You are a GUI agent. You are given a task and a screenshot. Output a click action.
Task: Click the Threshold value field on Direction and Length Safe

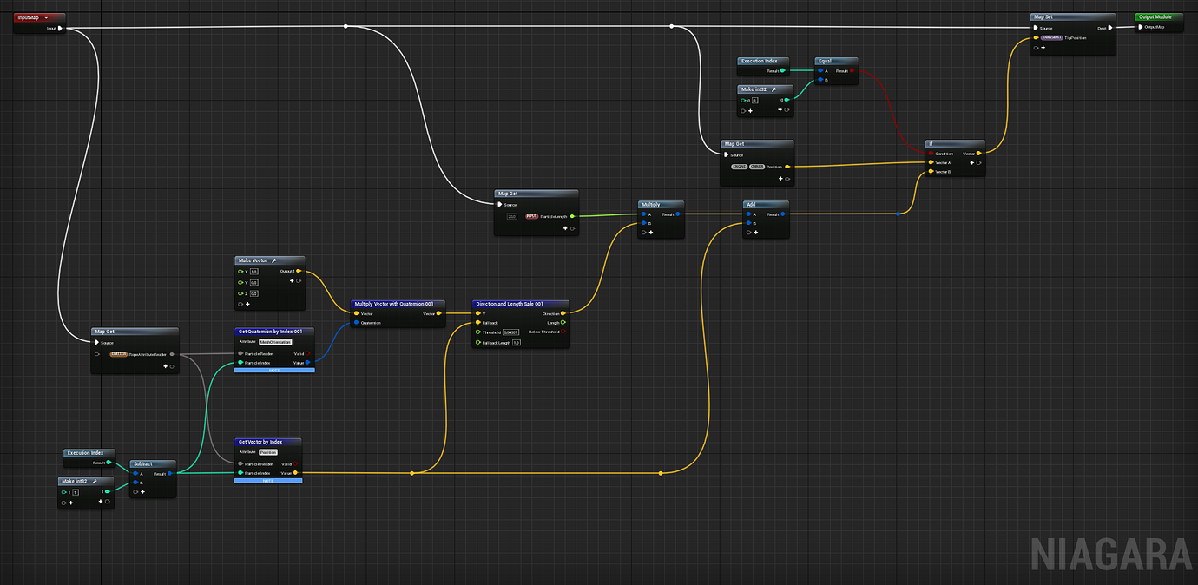click(510, 332)
